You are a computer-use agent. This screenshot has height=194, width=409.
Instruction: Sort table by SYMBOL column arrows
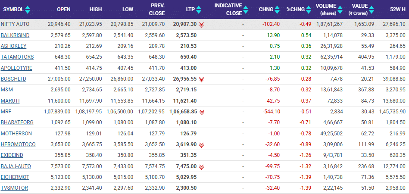coord(28,9)
